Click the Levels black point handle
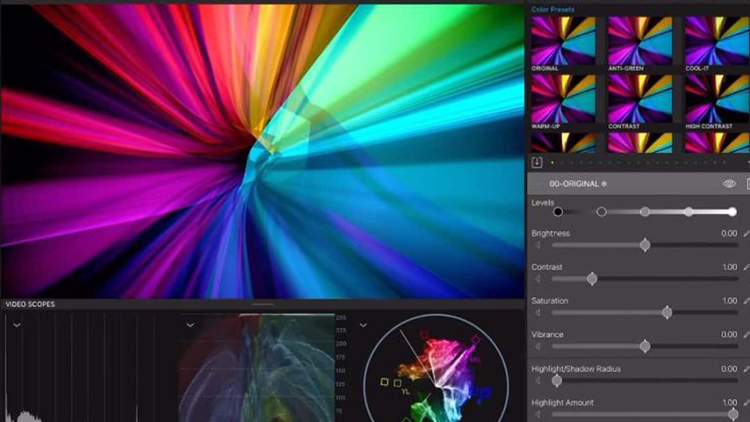Screen dimensions: 750x422 coord(558,211)
